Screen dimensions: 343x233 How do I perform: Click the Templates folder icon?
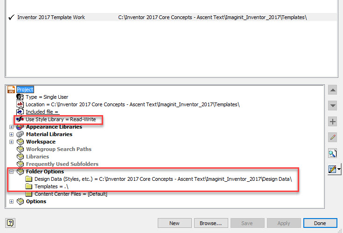(28, 186)
